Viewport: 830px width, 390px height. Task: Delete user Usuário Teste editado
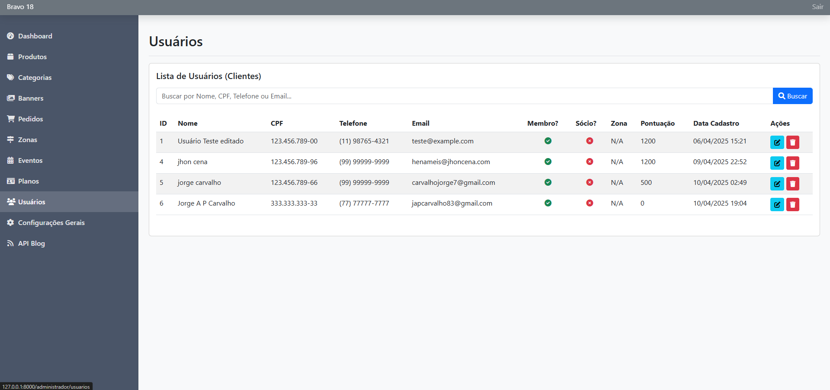coord(792,142)
